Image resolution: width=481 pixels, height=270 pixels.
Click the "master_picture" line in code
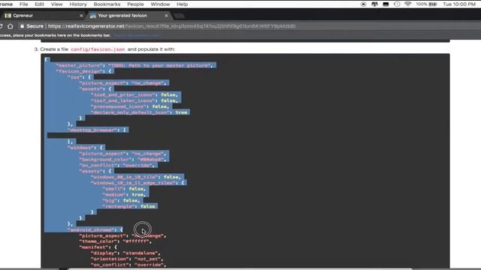click(135, 65)
